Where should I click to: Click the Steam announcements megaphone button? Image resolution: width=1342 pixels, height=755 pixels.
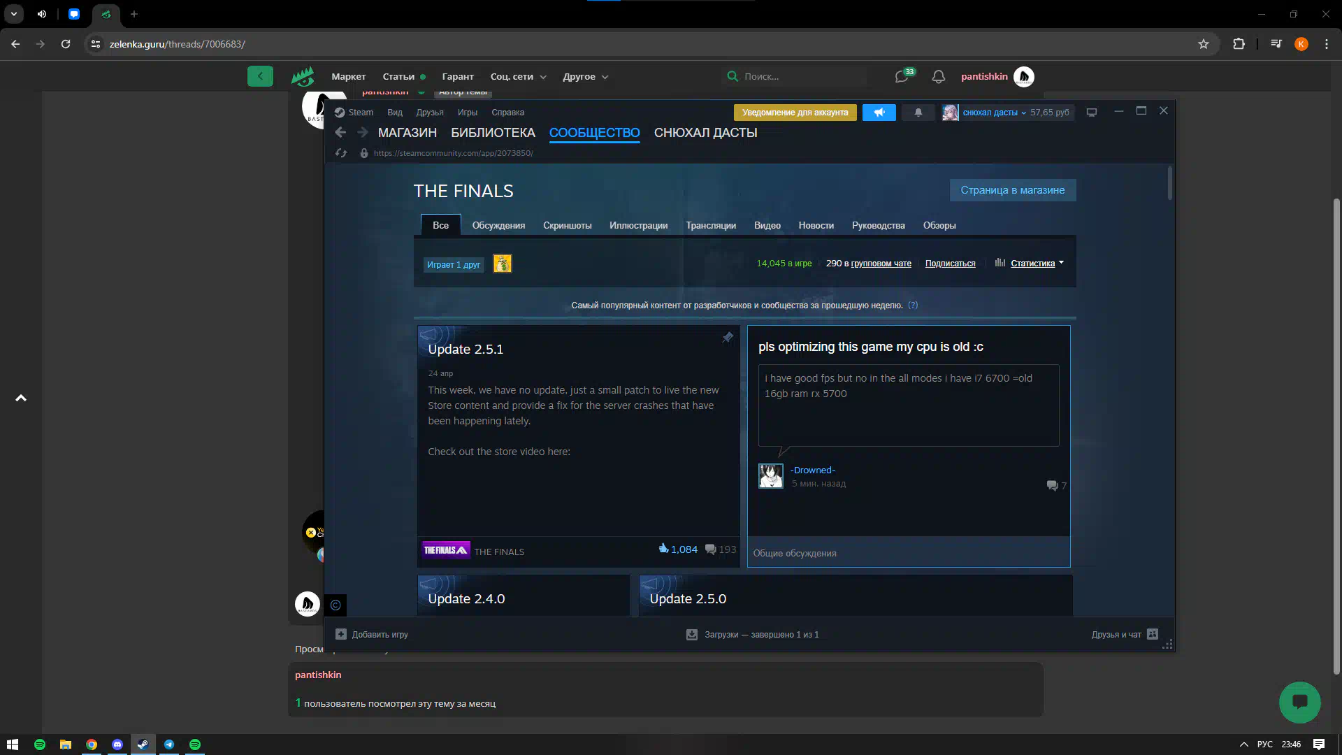pyautogui.click(x=879, y=113)
